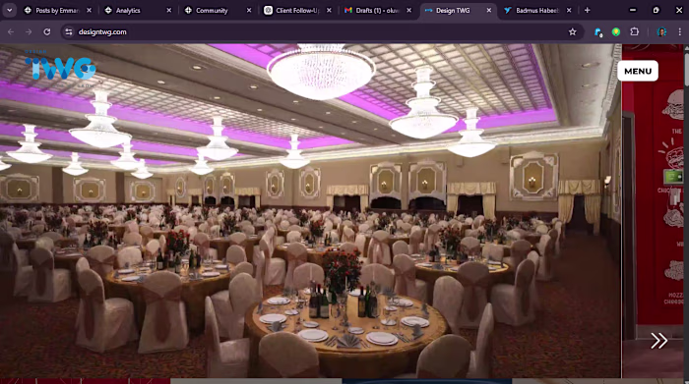
Task: Click the red burger menu slide preview
Action: point(653,210)
